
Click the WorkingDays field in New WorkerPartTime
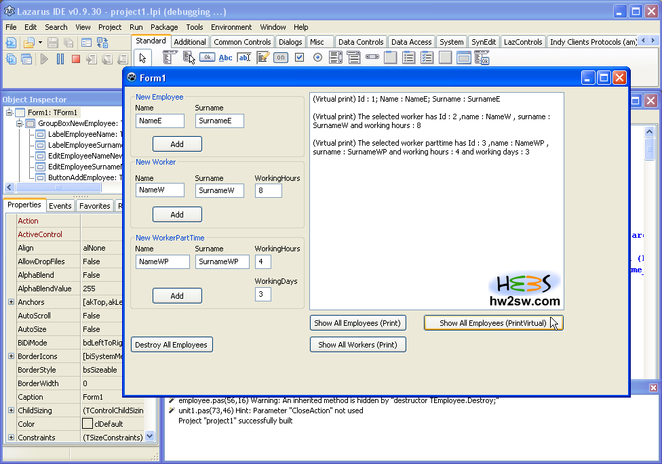[x=263, y=294]
